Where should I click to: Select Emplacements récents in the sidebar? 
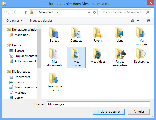[23, 56]
